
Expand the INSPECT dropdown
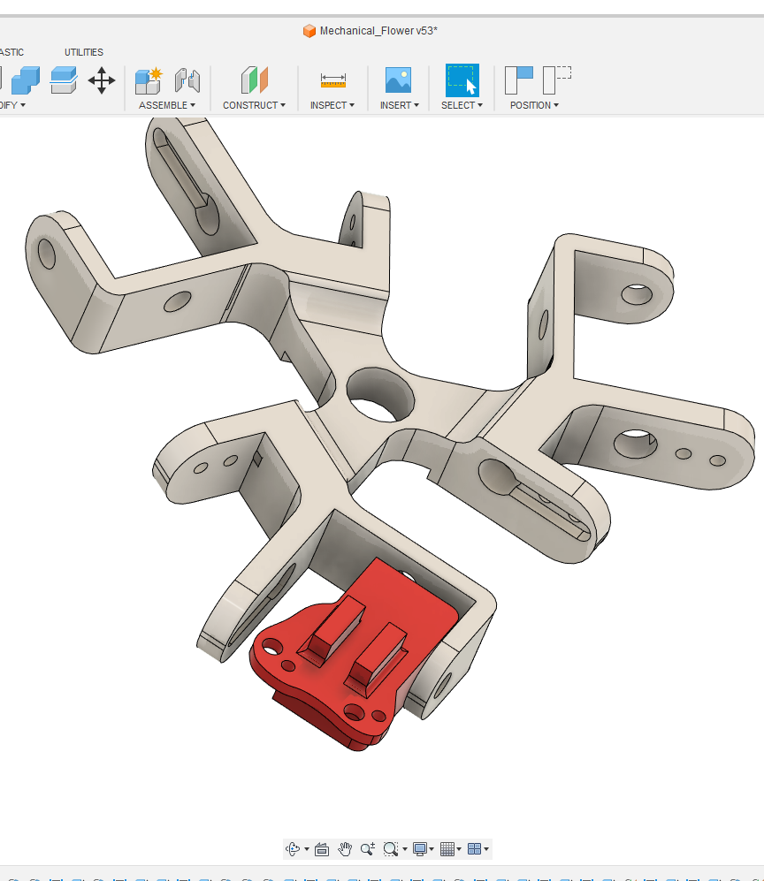coord(332,105)
